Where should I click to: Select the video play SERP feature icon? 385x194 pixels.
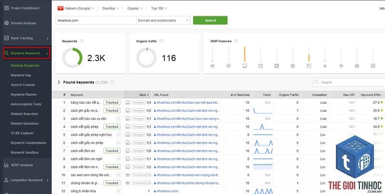click(276, 66)
